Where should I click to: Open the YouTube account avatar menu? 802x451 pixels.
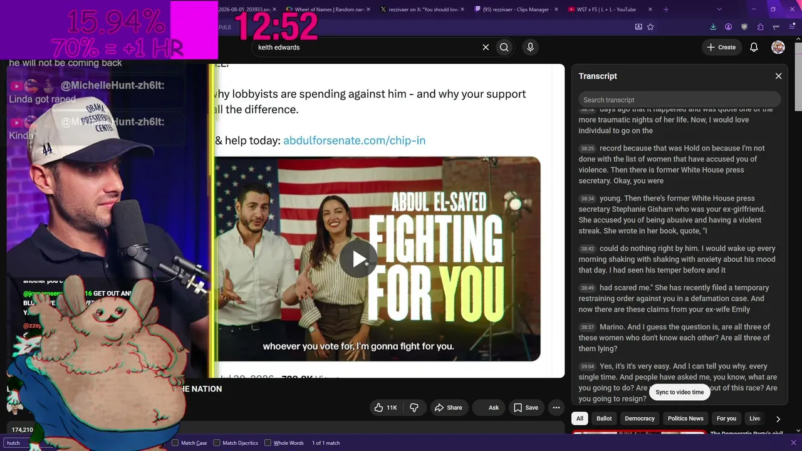click(778, 47)
